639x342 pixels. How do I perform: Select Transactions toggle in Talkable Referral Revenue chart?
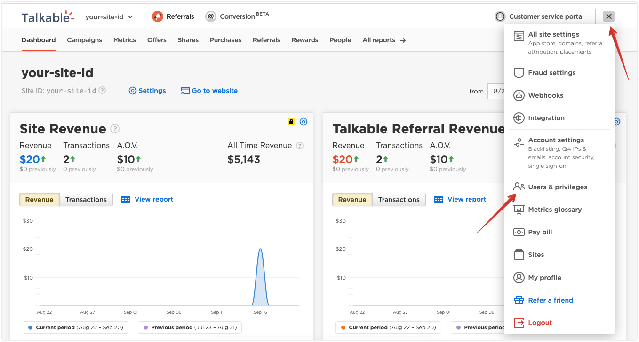[399, 200]
